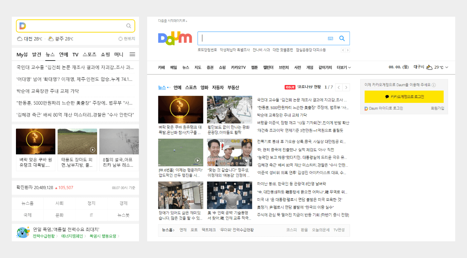This screenshot has width=467, height=258.
Task: Click yellow 카카오계정으로 로그인 button
Action: coord(404,97)
